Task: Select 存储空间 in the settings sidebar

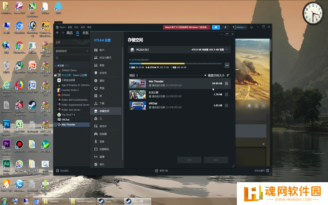Action: [x=106, y=111]
